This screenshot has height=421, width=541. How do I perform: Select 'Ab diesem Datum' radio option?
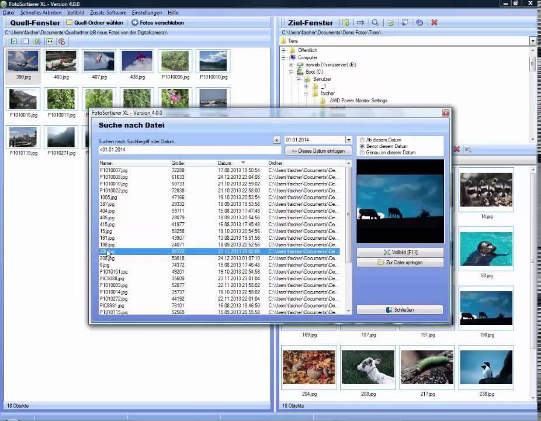(x=362, y=140)
